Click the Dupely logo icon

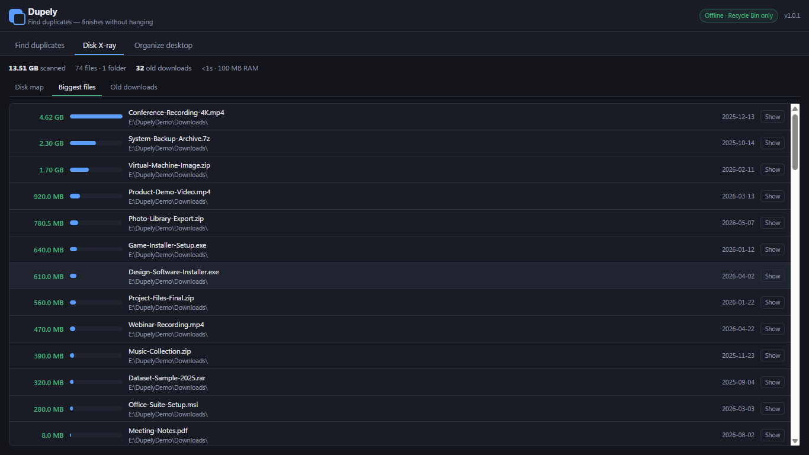[x=17, y=16]
